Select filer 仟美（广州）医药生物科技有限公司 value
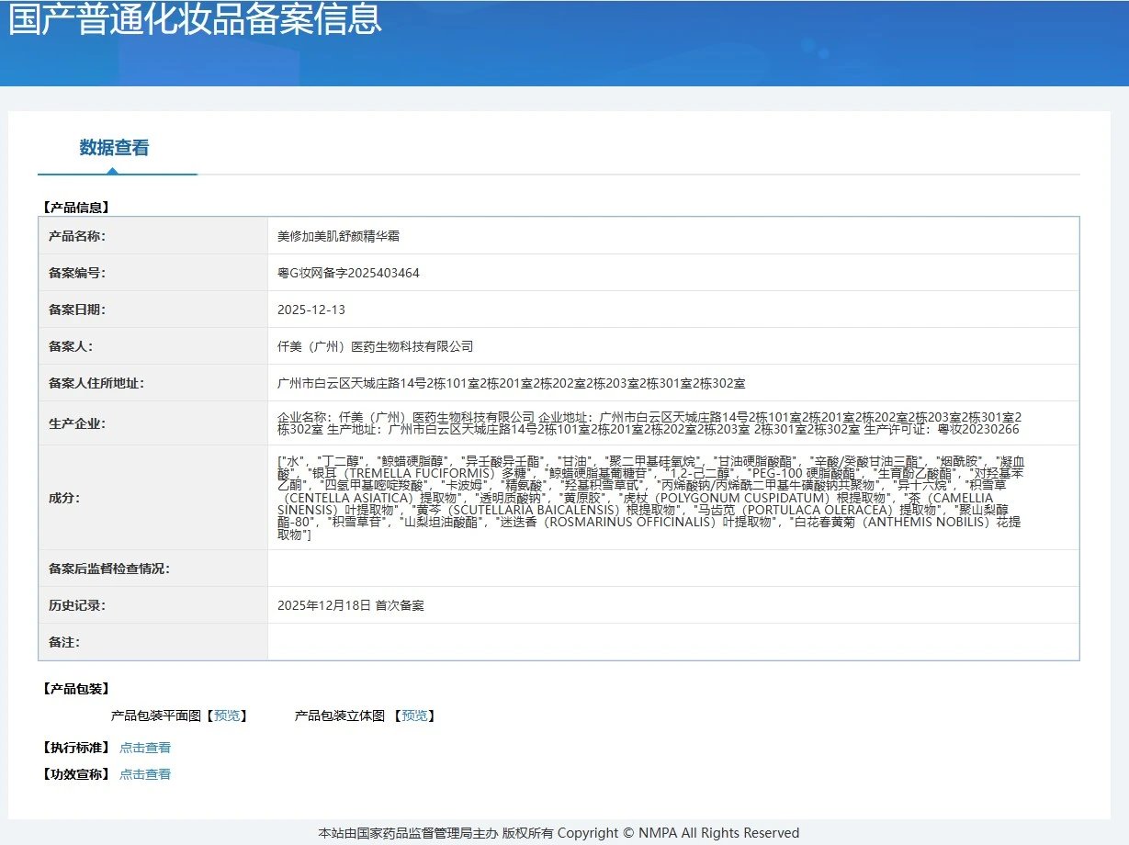The height and width of the screenshot is (845, 1129). (x=375, y=346)
